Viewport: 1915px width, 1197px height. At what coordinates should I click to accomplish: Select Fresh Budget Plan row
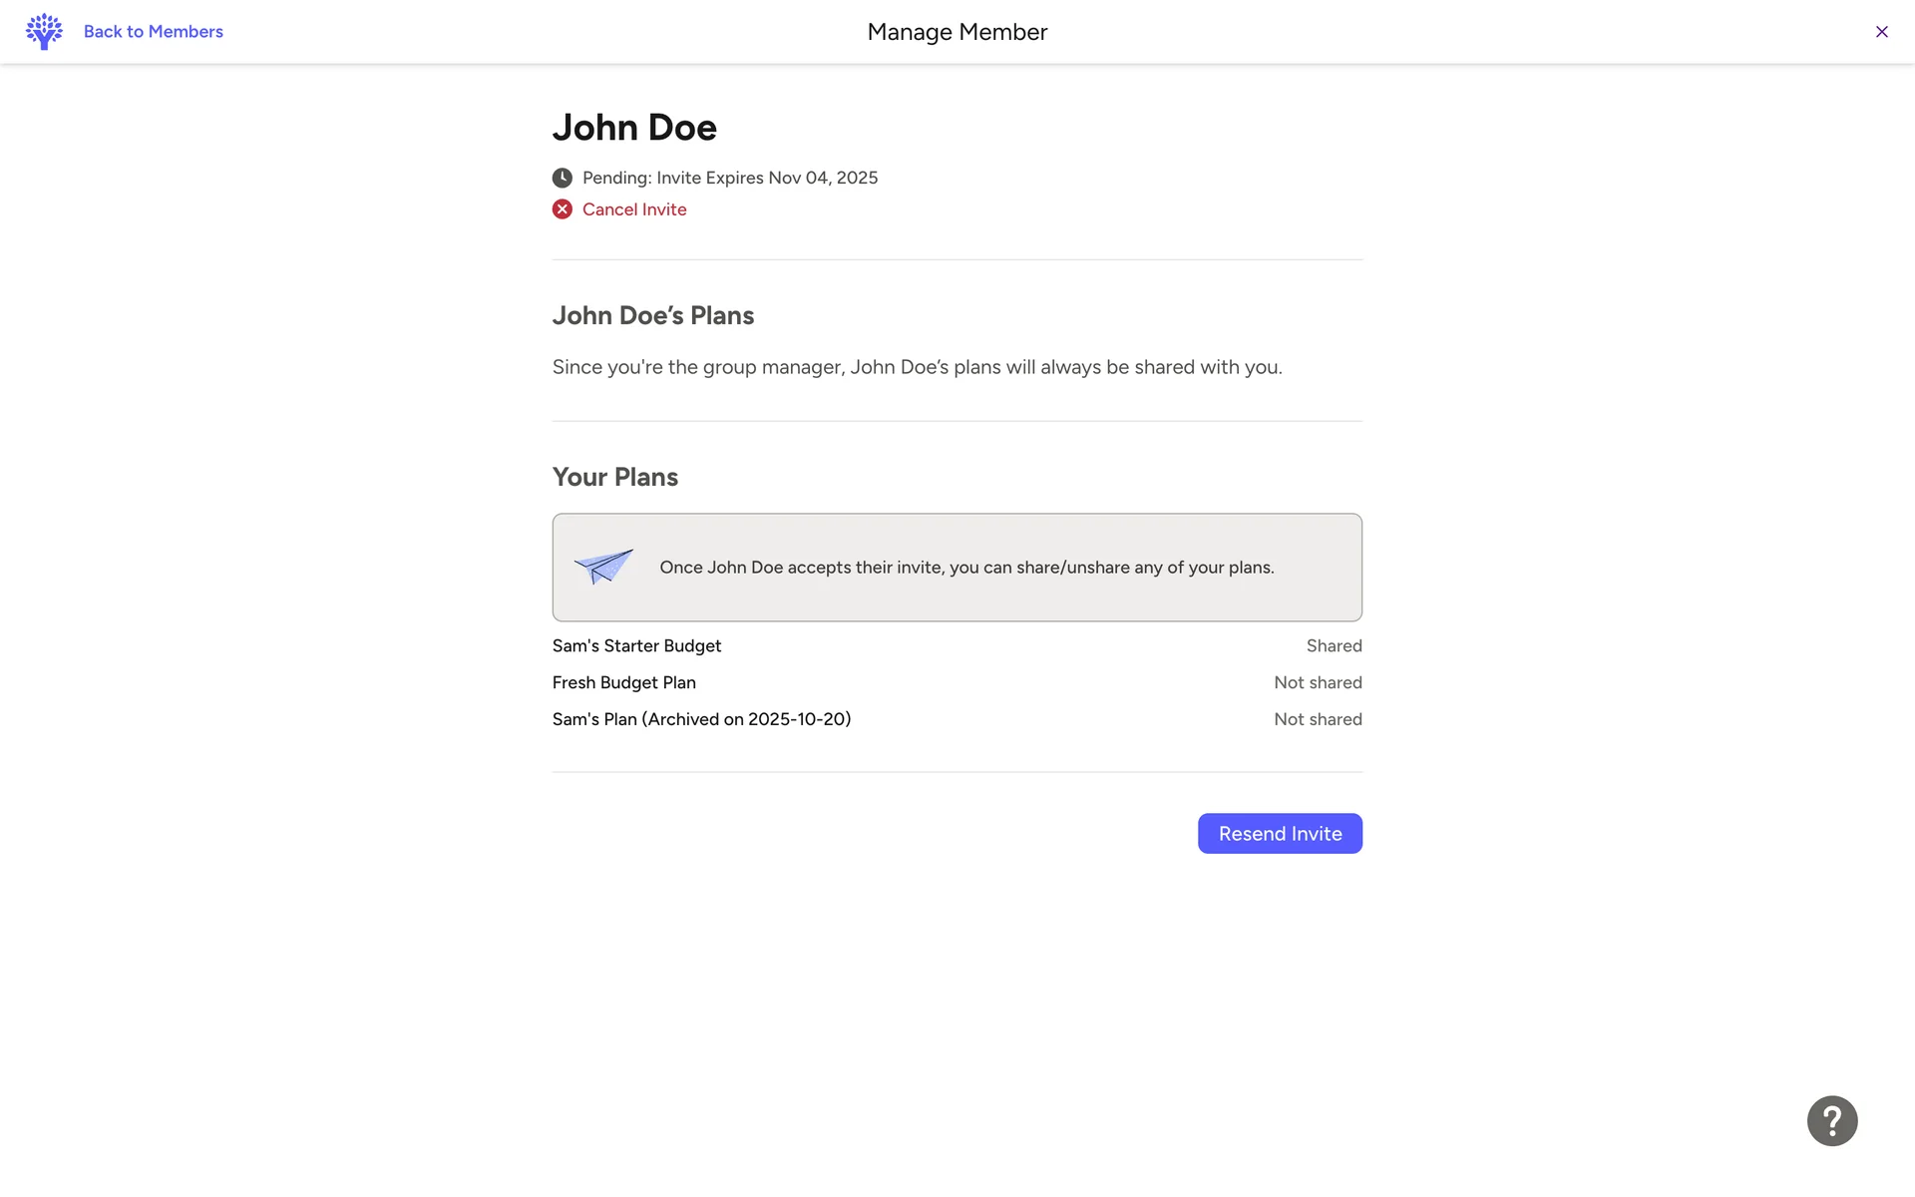(624, 682)
